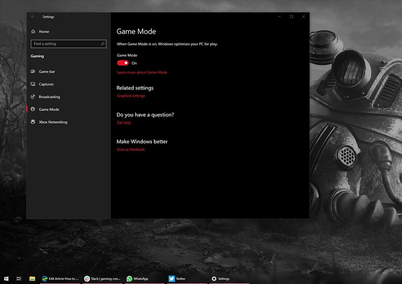Click Give us feedback link
This screenshot has width=402, height=284.
tap(131, 150)
